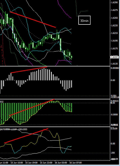The height and width of the screenshot is (166, 120).
Task: Click price level 1.6195 on the axis
Action: tap(114, 41)
